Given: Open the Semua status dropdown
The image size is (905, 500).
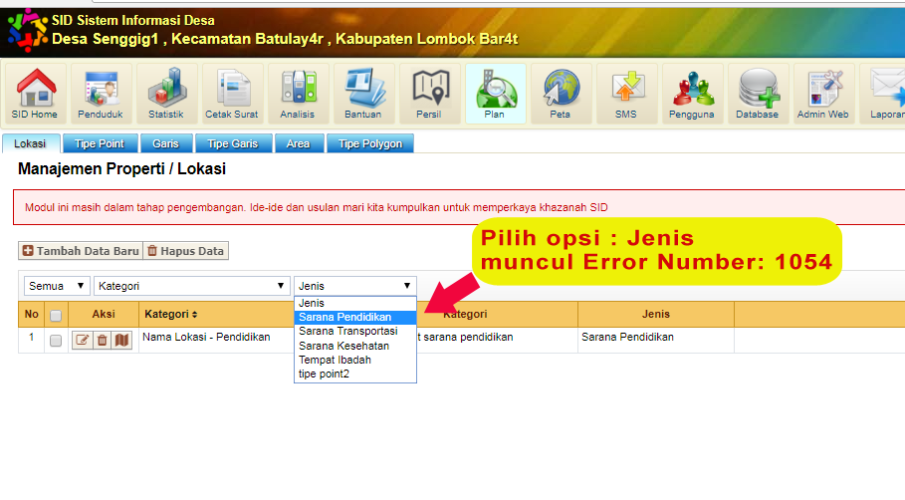Looking at the screenshot, I should pyautogui.click(x=57, y=286).
